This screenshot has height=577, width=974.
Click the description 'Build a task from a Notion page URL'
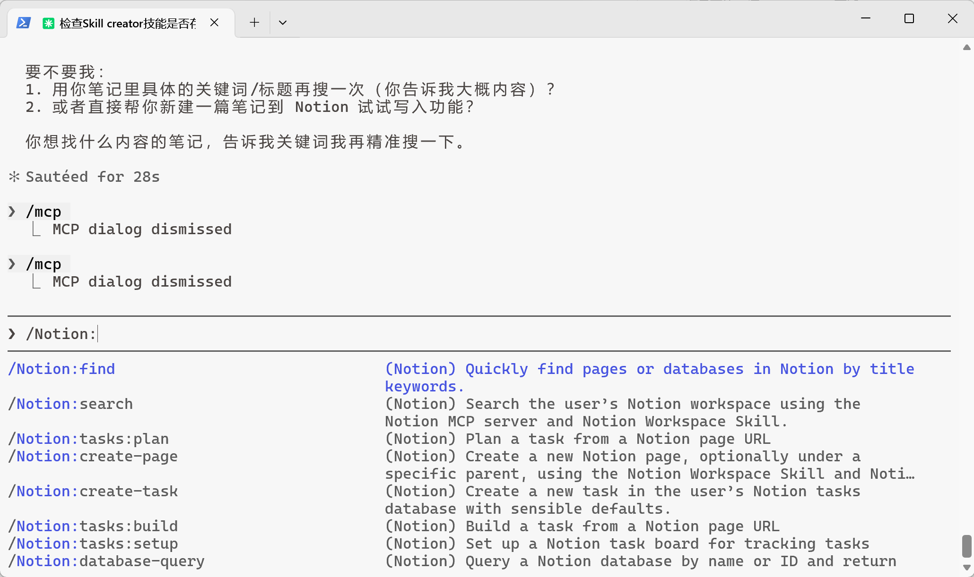[582, 526]
